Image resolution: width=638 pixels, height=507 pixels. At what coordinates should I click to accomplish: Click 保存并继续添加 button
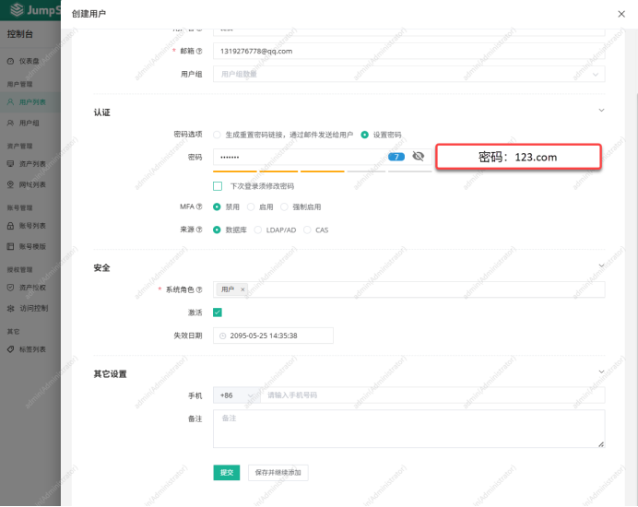pos(278,472)
